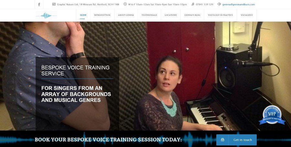
Task: Click the contact icon on Get in touch
Action: pyautogui.click(x=222, y=140)
